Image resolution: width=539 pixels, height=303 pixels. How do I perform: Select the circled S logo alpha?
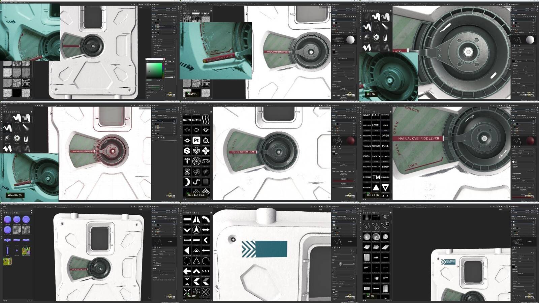tap(206, 140)
